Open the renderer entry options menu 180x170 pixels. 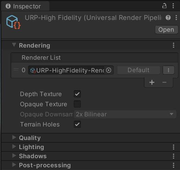[x=168, y=70]
